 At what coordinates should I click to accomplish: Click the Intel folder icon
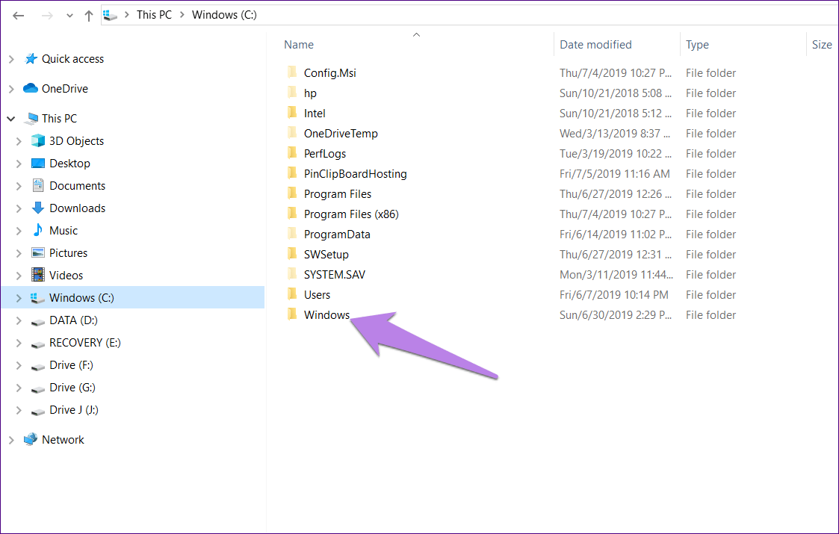pos(292,113)
